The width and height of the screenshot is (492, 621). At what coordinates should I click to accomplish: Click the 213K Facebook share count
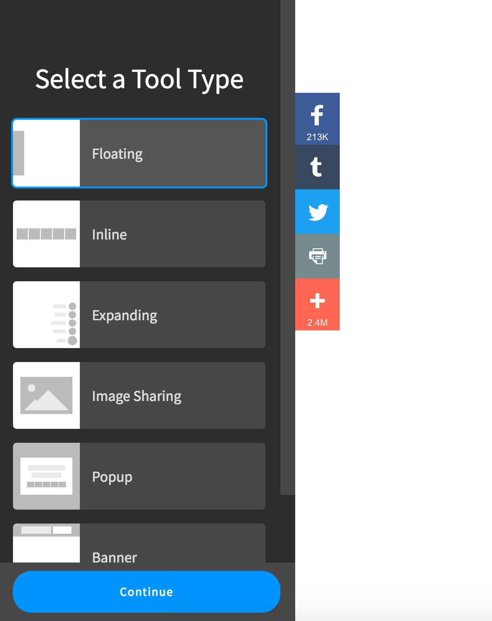tap(317, 137)
